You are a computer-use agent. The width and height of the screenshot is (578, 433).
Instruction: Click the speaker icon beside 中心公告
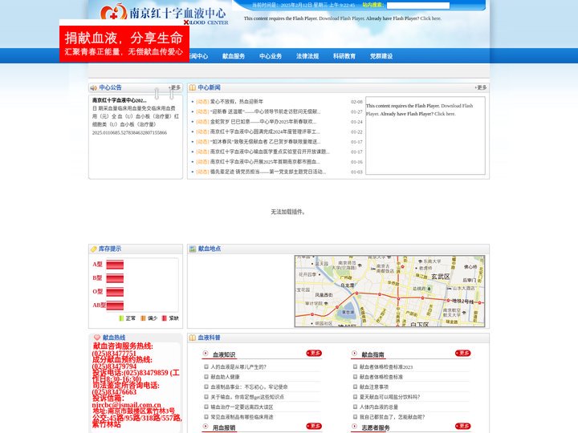(93, 87)
